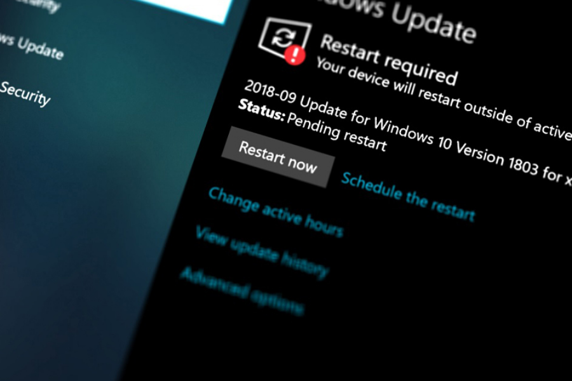Open View update history

pyautogui.click(x=261, y=251)
